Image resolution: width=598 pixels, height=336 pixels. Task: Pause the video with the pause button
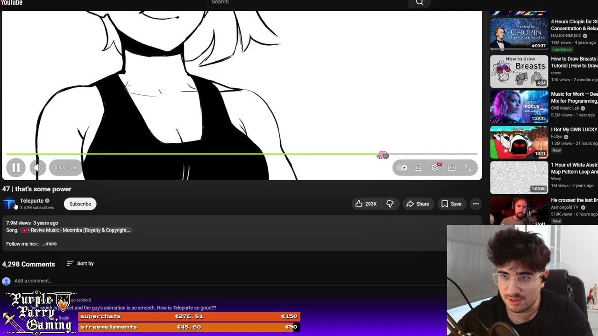[x=15, y=168]
